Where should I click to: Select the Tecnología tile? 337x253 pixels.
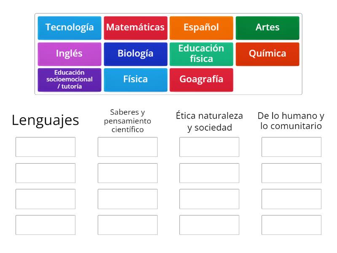(x=70, y=28)
